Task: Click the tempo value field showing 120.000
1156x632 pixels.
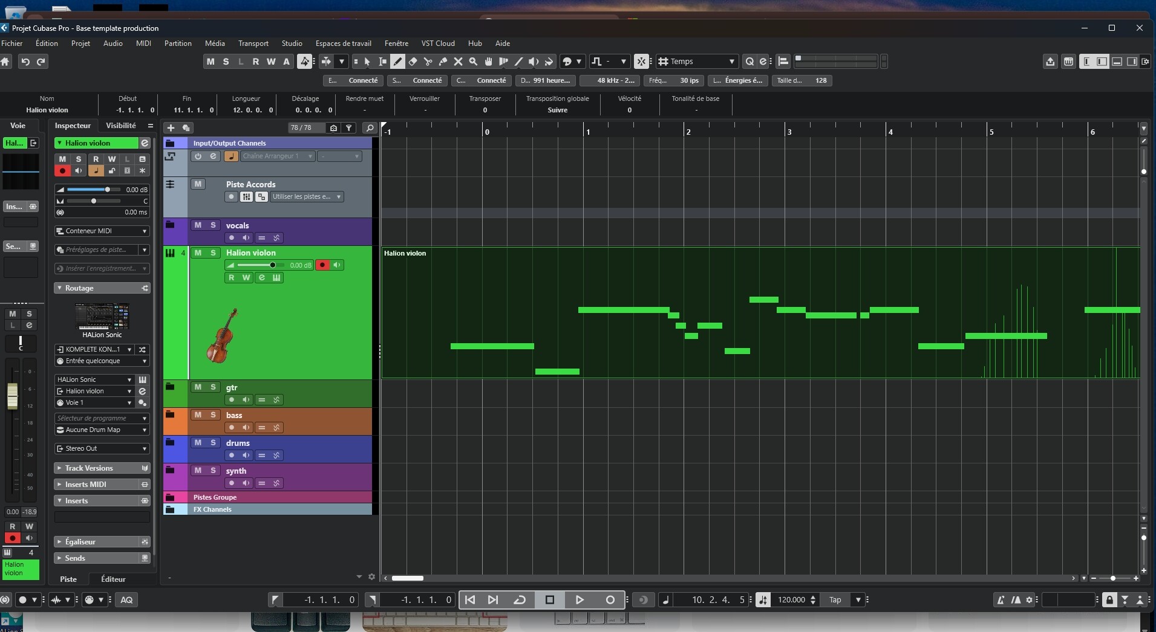Action: pos(791,600)
